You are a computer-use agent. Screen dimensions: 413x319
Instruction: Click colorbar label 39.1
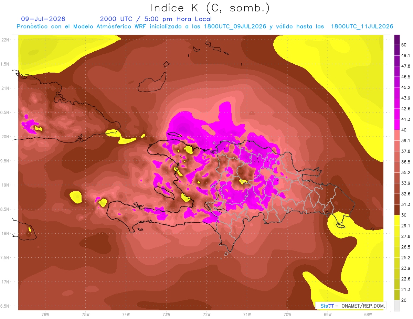406,140
